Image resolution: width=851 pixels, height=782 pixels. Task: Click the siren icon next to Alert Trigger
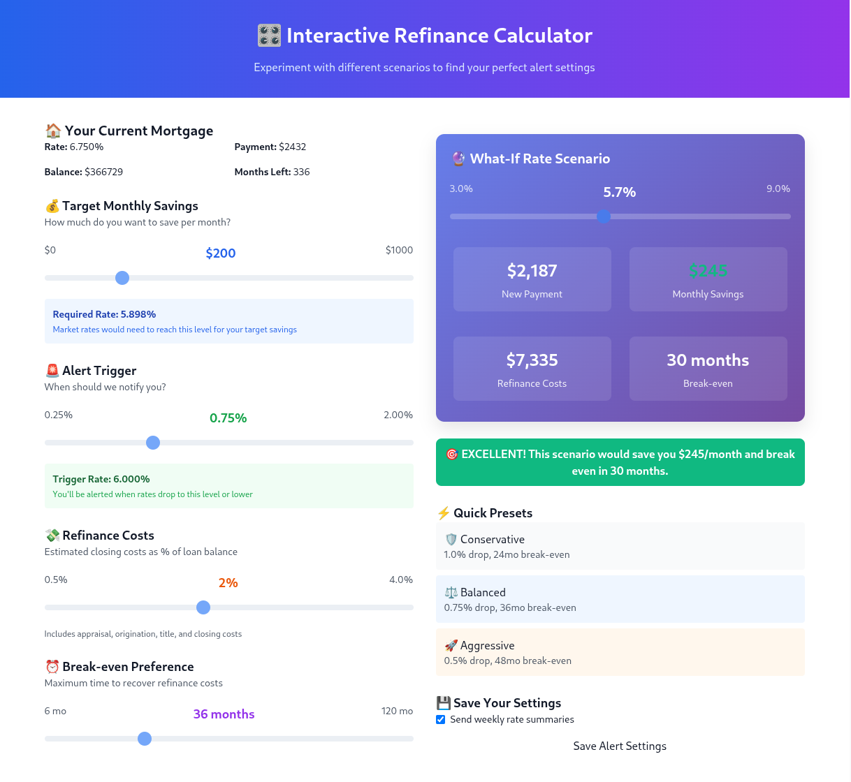point(51,370)
